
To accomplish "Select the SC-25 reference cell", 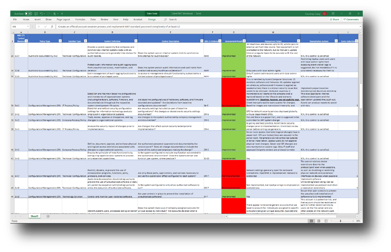I will pos(212,155).
